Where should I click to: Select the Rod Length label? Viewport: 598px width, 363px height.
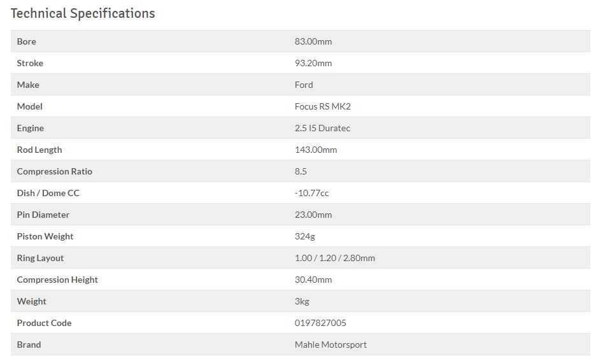point(39,150)
